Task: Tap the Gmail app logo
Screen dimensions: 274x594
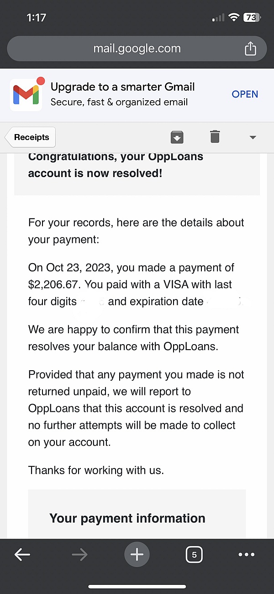Action: click(x=26, y=94)
